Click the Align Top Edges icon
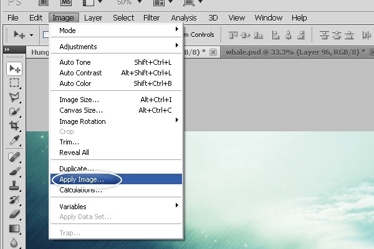Screen dimensions: 374x249 point(234,34)
